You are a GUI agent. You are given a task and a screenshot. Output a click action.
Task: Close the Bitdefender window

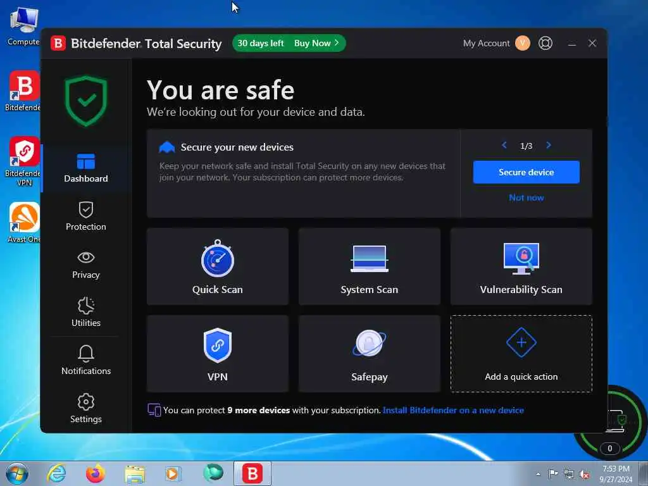(x=592, y=43)
